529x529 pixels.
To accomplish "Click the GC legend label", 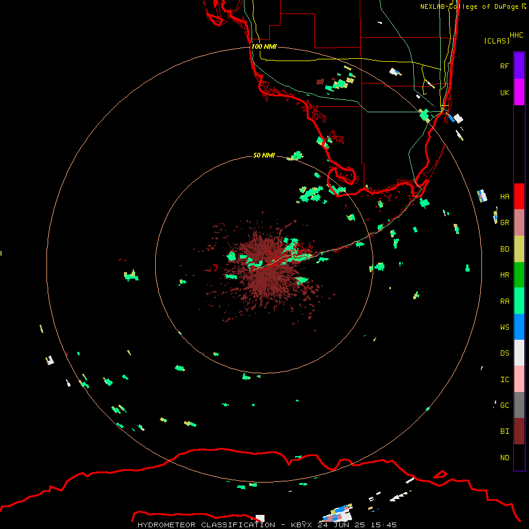I will point(504,406).
